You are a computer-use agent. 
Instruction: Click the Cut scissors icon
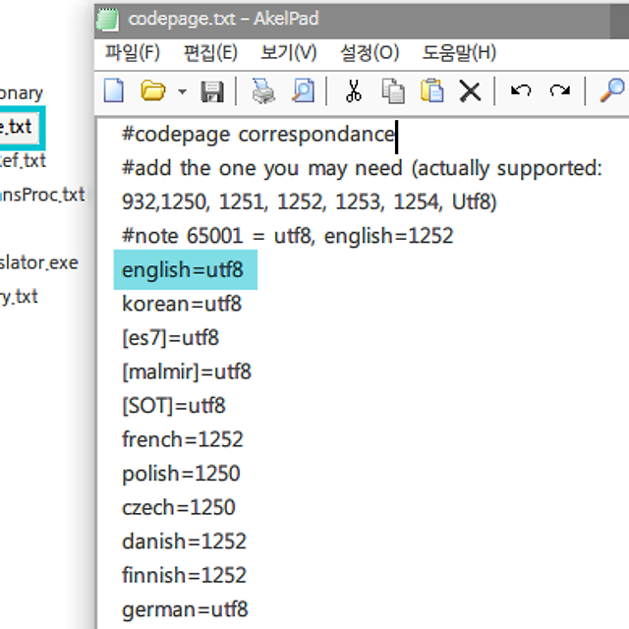tap(354, 90)
